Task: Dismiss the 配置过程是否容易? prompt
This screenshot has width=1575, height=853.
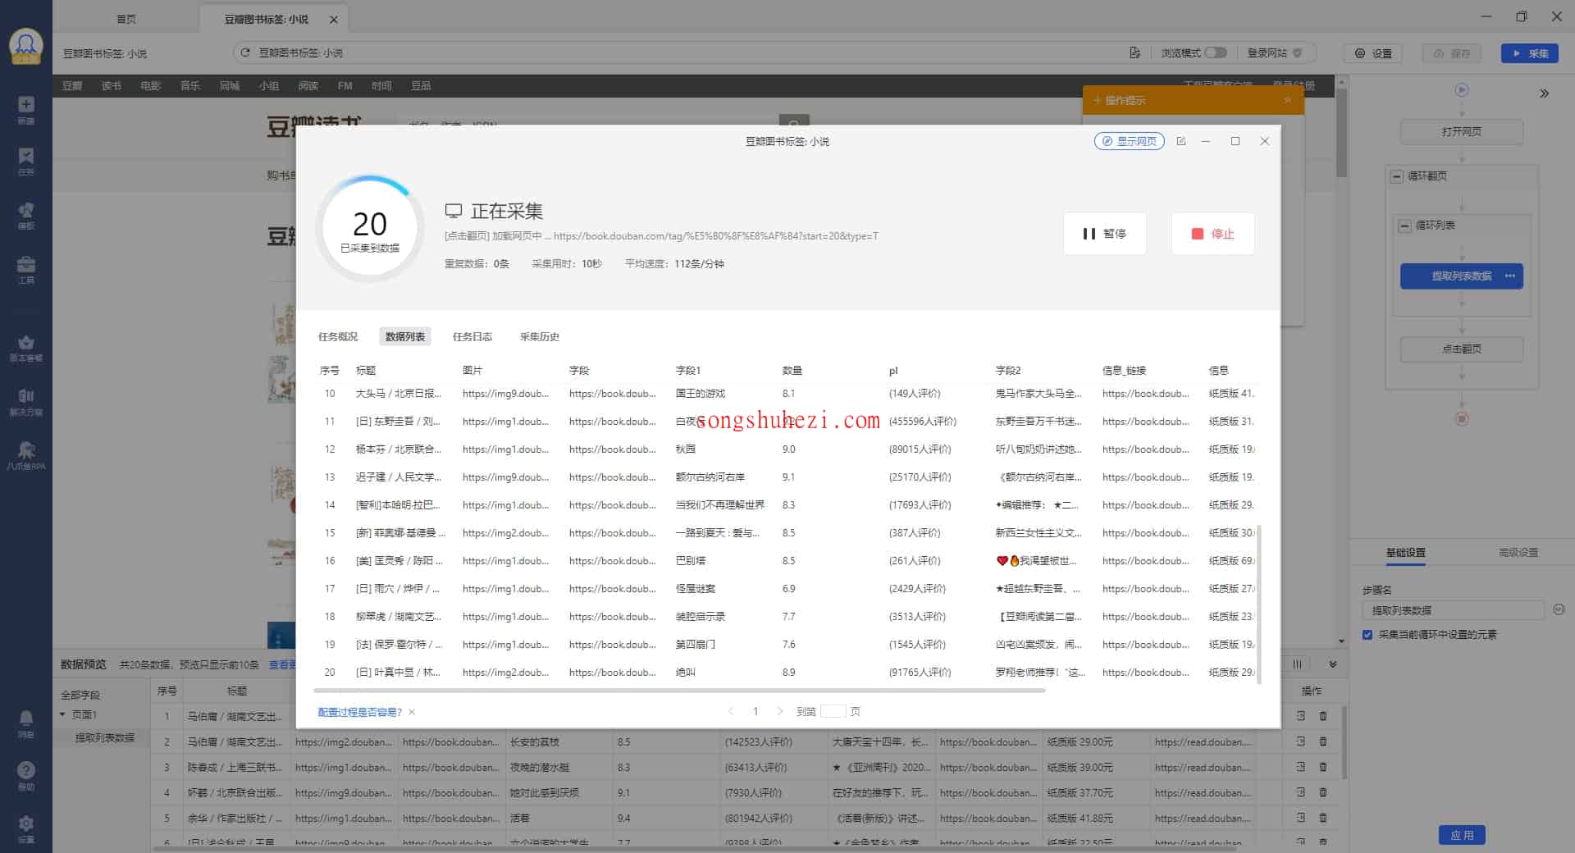Action: (412, 712)
